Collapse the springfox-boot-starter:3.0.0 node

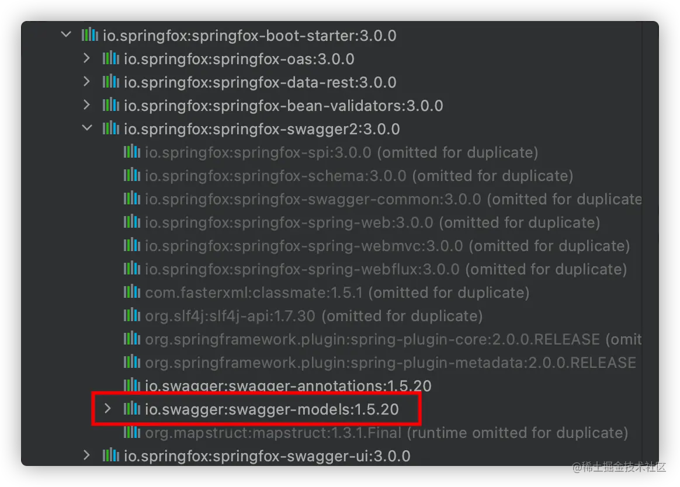tap(66, 34)
